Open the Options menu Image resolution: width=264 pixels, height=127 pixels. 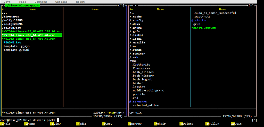[61, 2]
